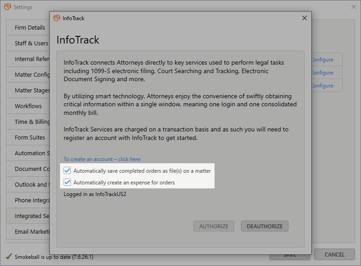Close the InfoTrack dialog
The width and height of the screenshot is (361, 266).
(305, 18)
